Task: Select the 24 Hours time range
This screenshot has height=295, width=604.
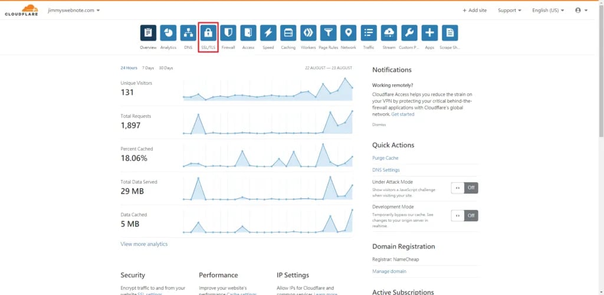Action: 129,68
